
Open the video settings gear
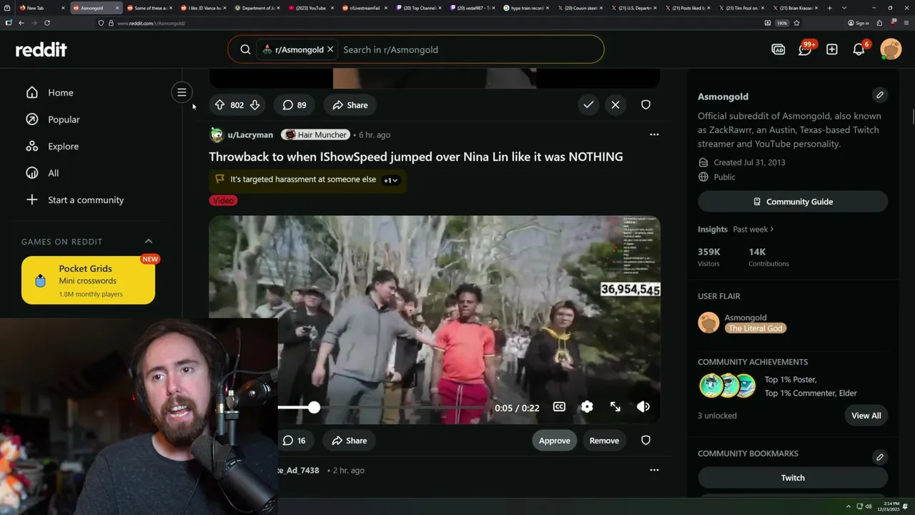[x=587, y=406]
